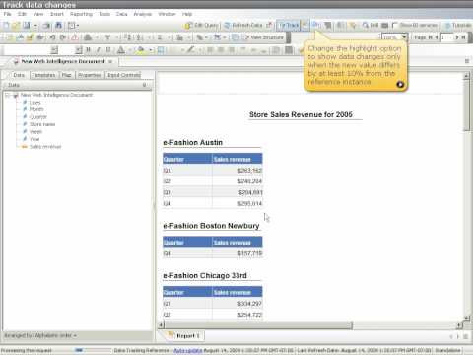Click the horizontal scrollbar below the report
This screenshot has width=473, height=355.
click(x=258, y=325)
